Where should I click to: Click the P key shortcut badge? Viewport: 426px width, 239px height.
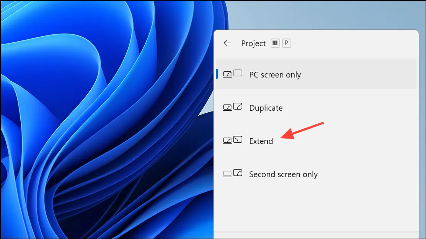tap(286, 43)
